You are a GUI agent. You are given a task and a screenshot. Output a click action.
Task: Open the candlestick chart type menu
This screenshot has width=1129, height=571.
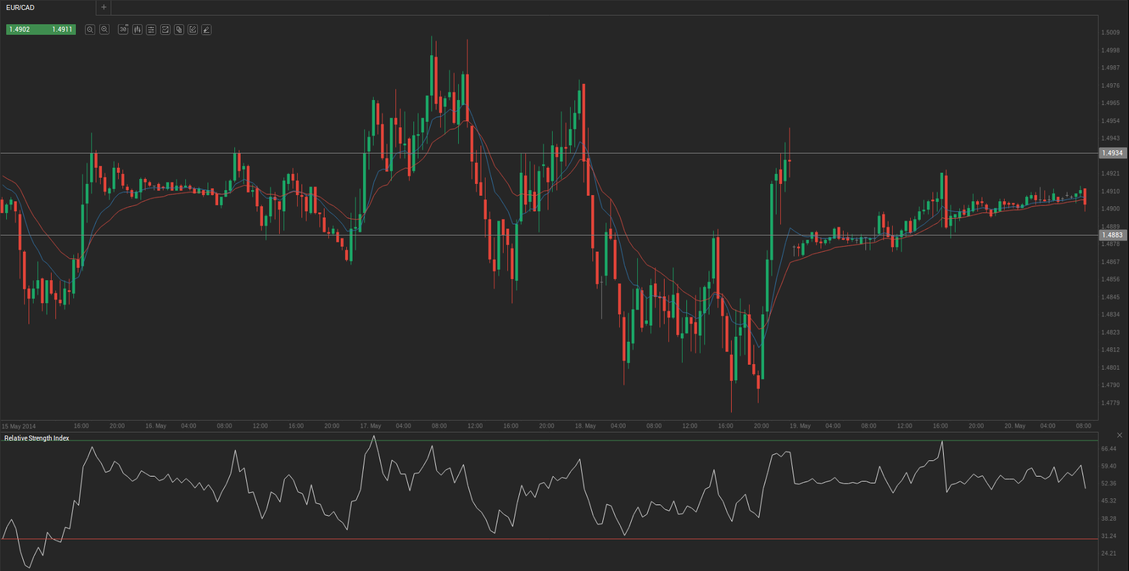(x=137, y=30)
